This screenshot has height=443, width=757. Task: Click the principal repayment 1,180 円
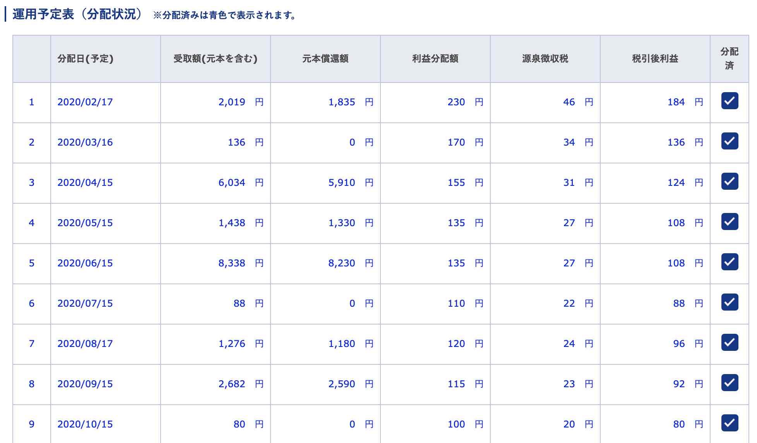click(x=351, y=343)
